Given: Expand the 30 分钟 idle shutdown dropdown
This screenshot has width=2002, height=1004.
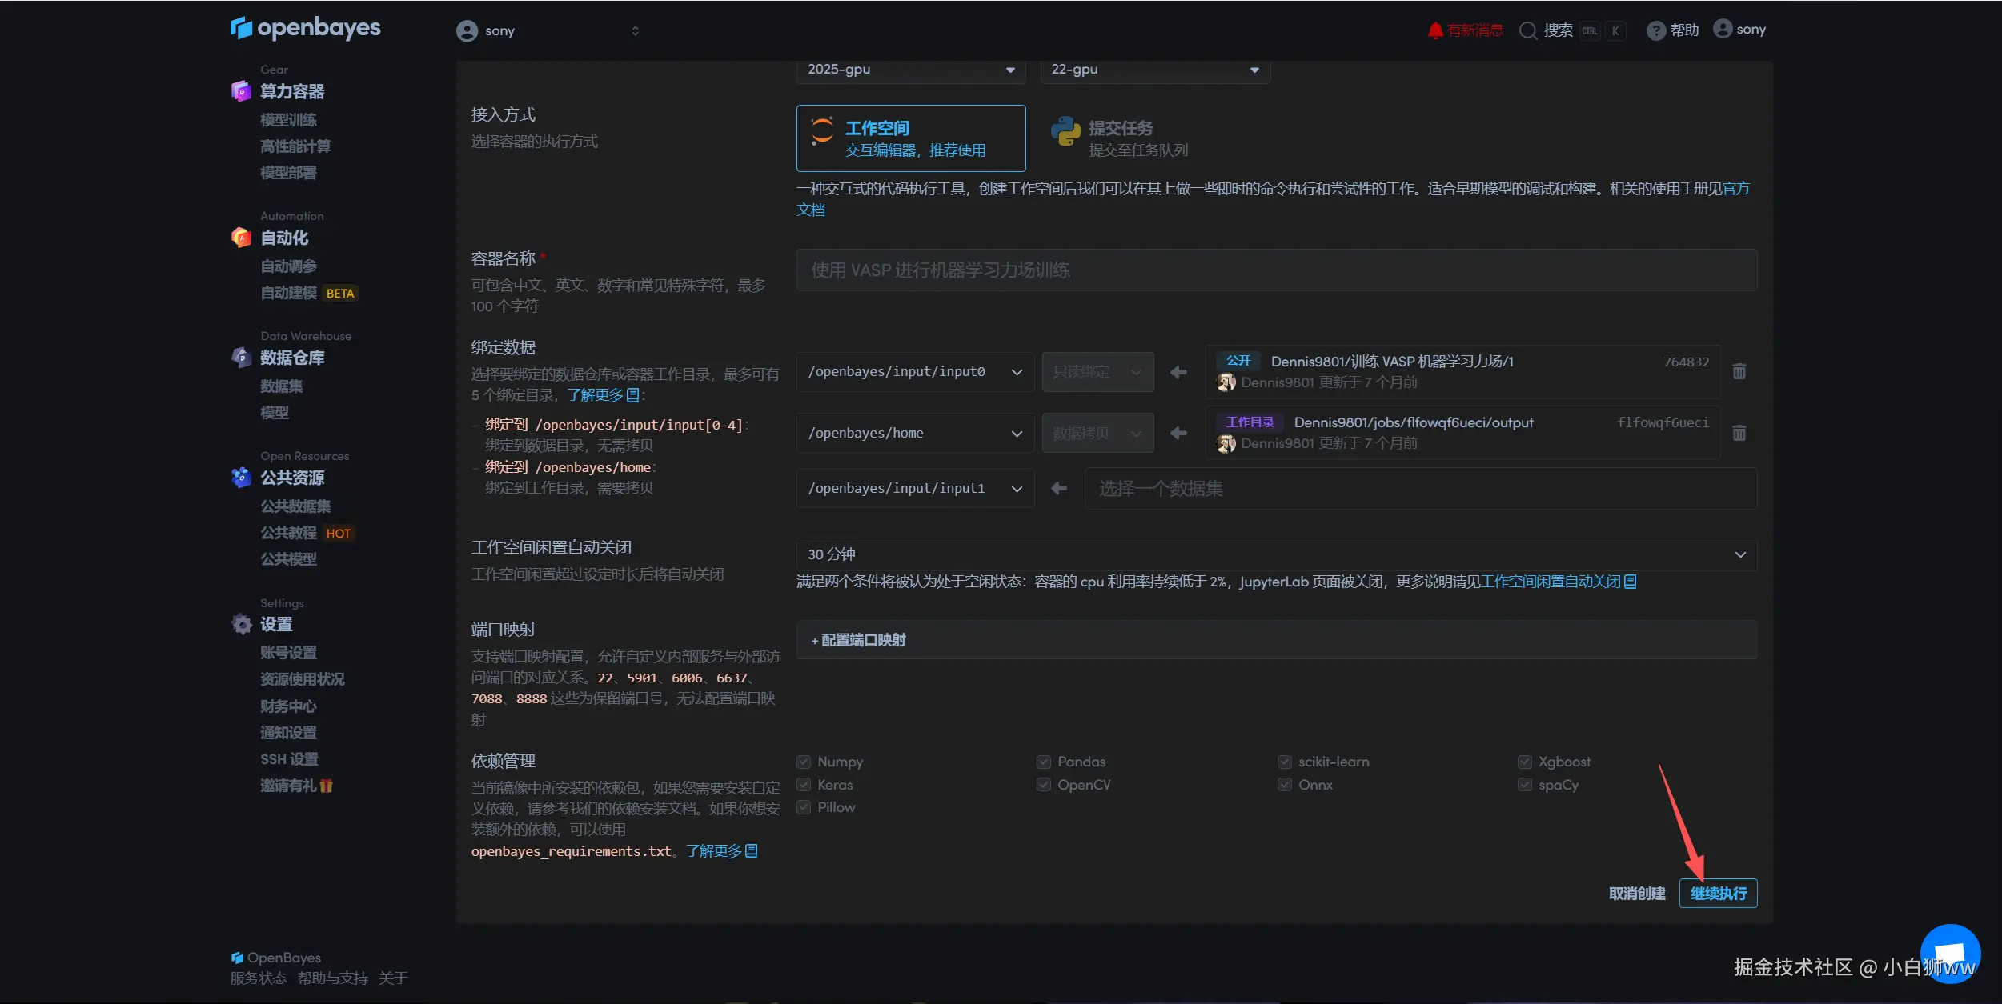Looking at the screenshot, I should point(1276,554).
